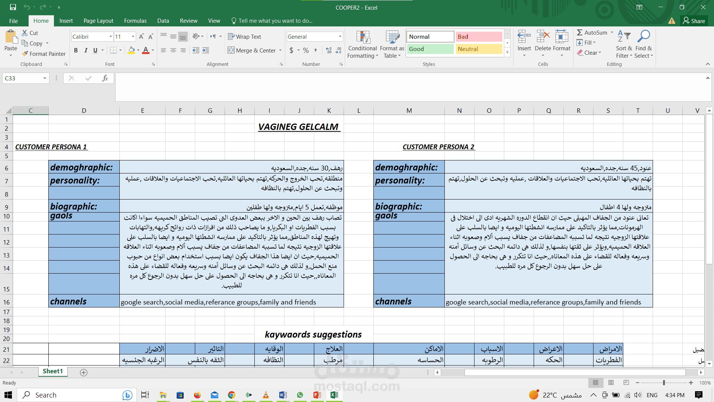Click the Share button

694,21
